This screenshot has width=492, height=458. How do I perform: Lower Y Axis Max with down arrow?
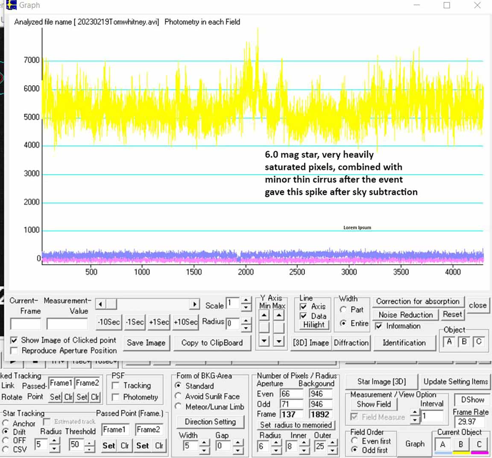tap(278, 341)
